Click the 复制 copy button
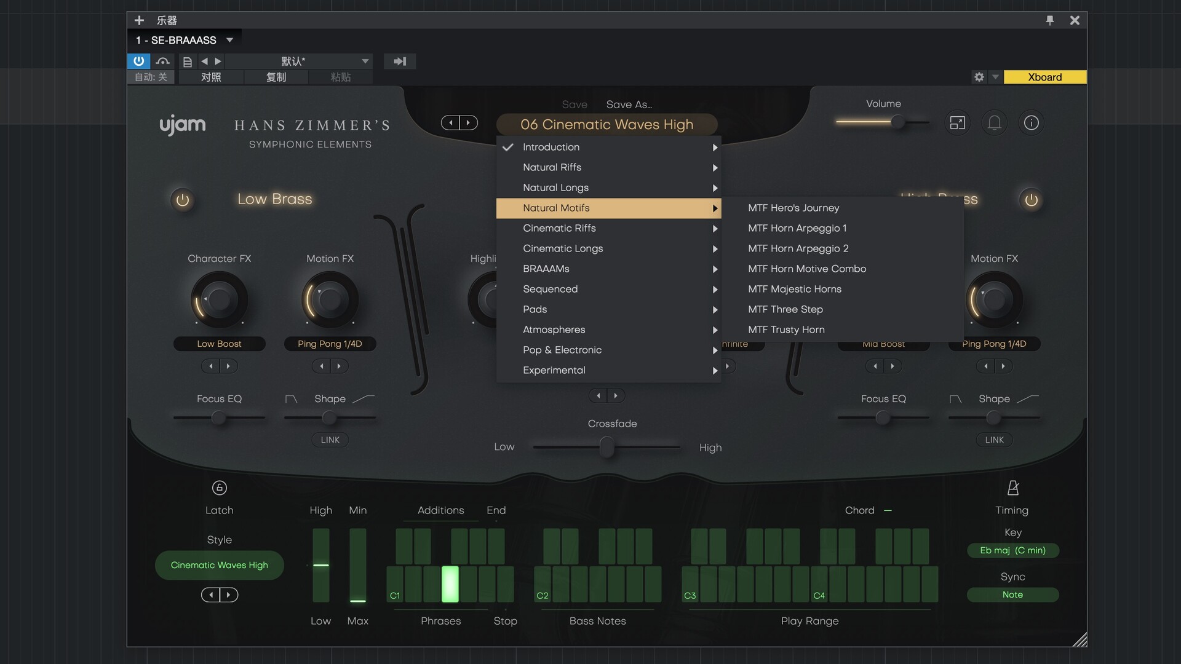Viewport: 1181px width, 664px height. [x=276, y=77]
